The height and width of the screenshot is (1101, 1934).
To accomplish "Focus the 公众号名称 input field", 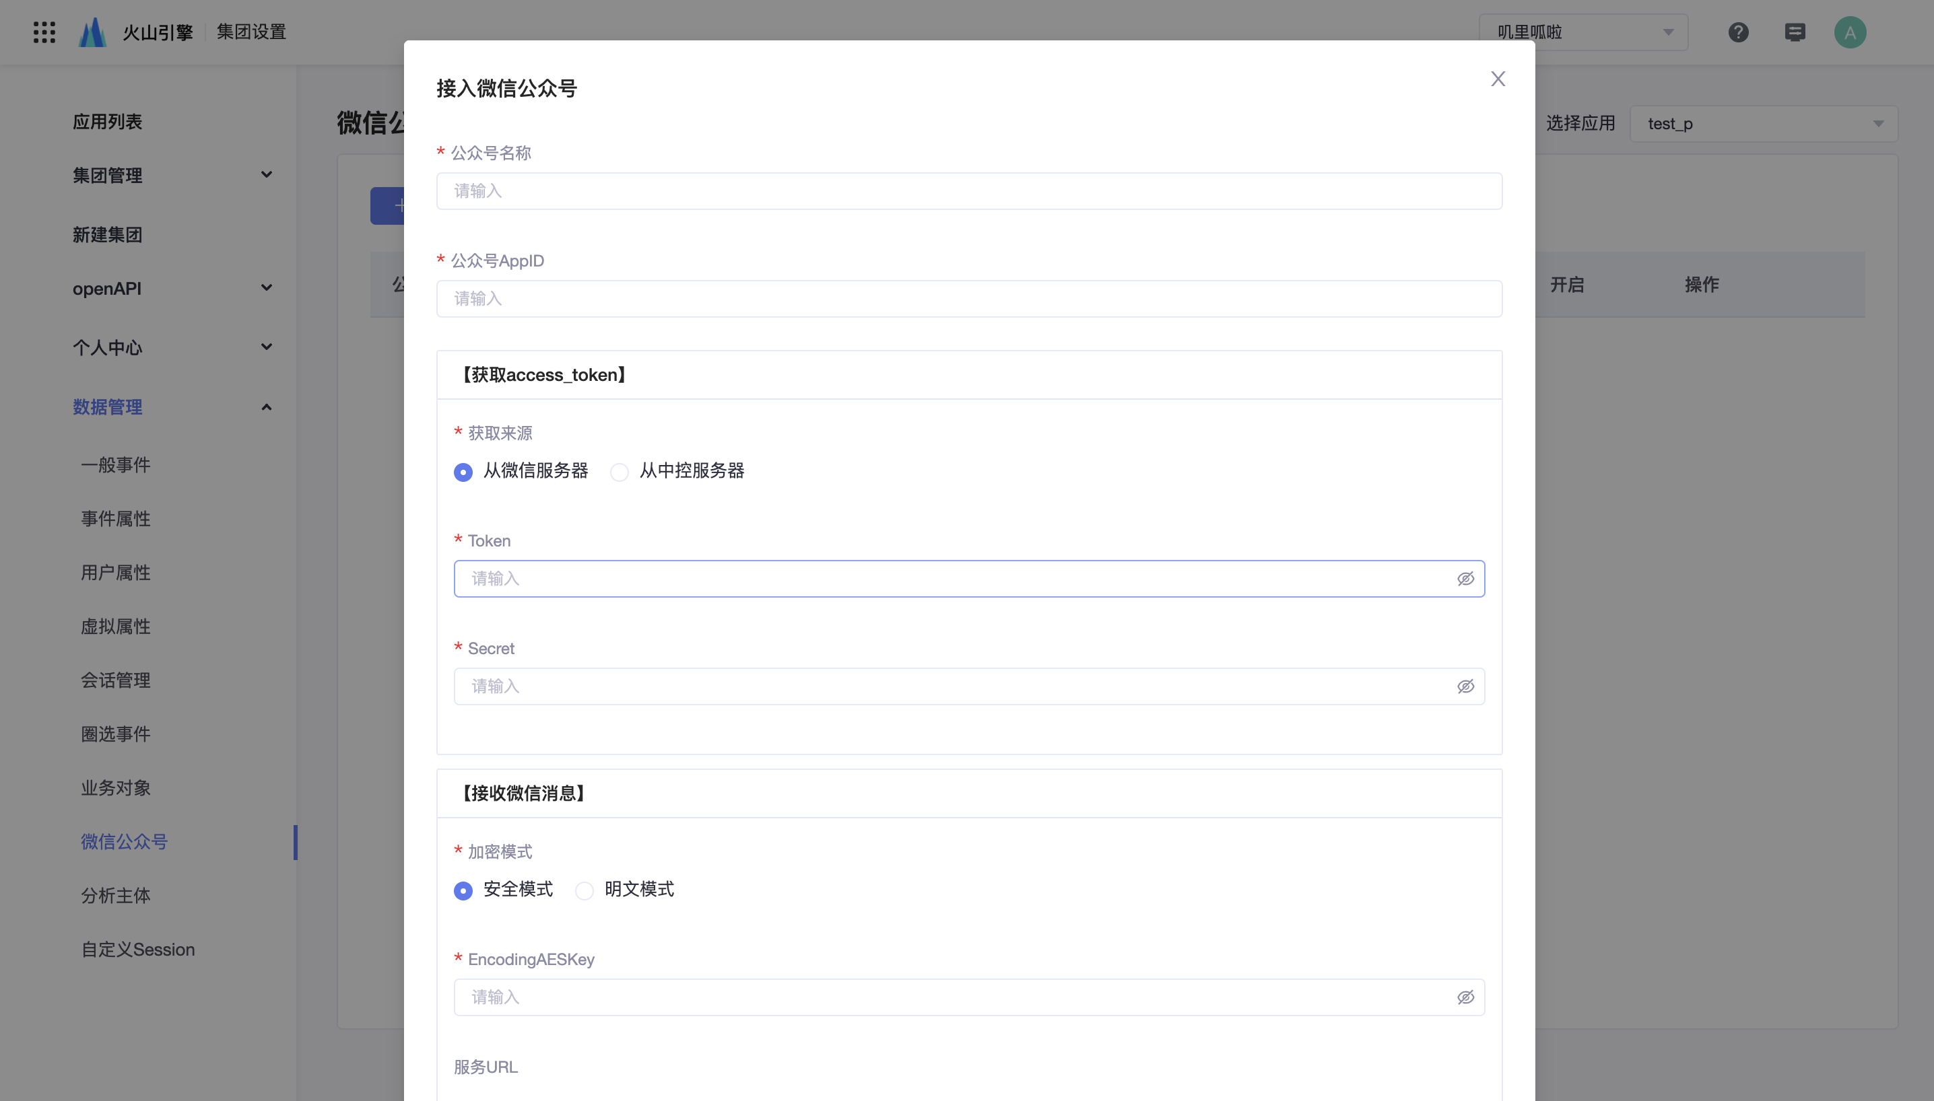I will pos(968,190).
